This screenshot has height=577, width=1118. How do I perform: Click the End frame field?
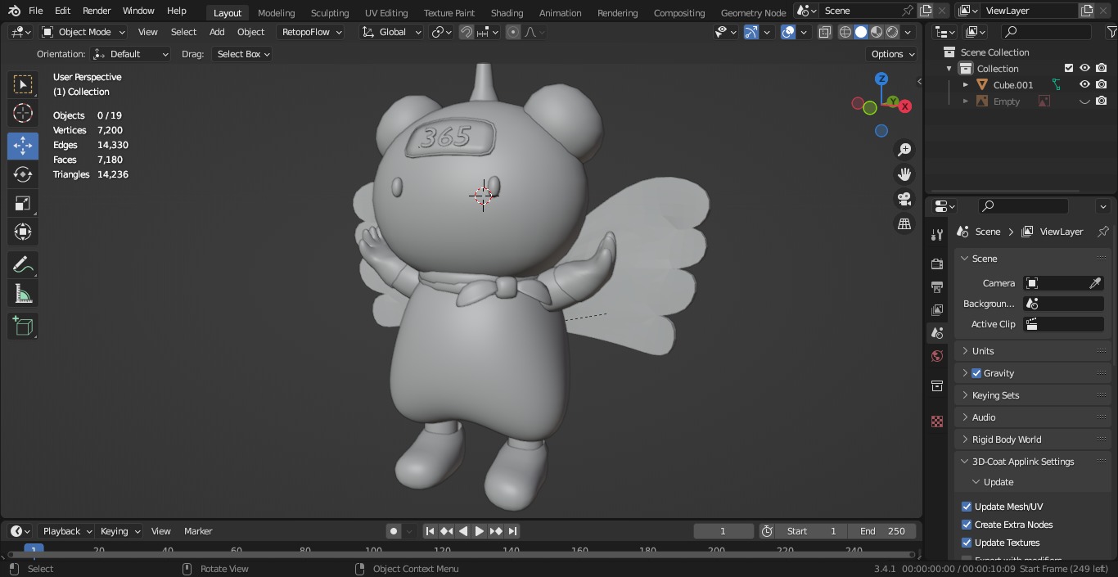(x=881, y=531)
